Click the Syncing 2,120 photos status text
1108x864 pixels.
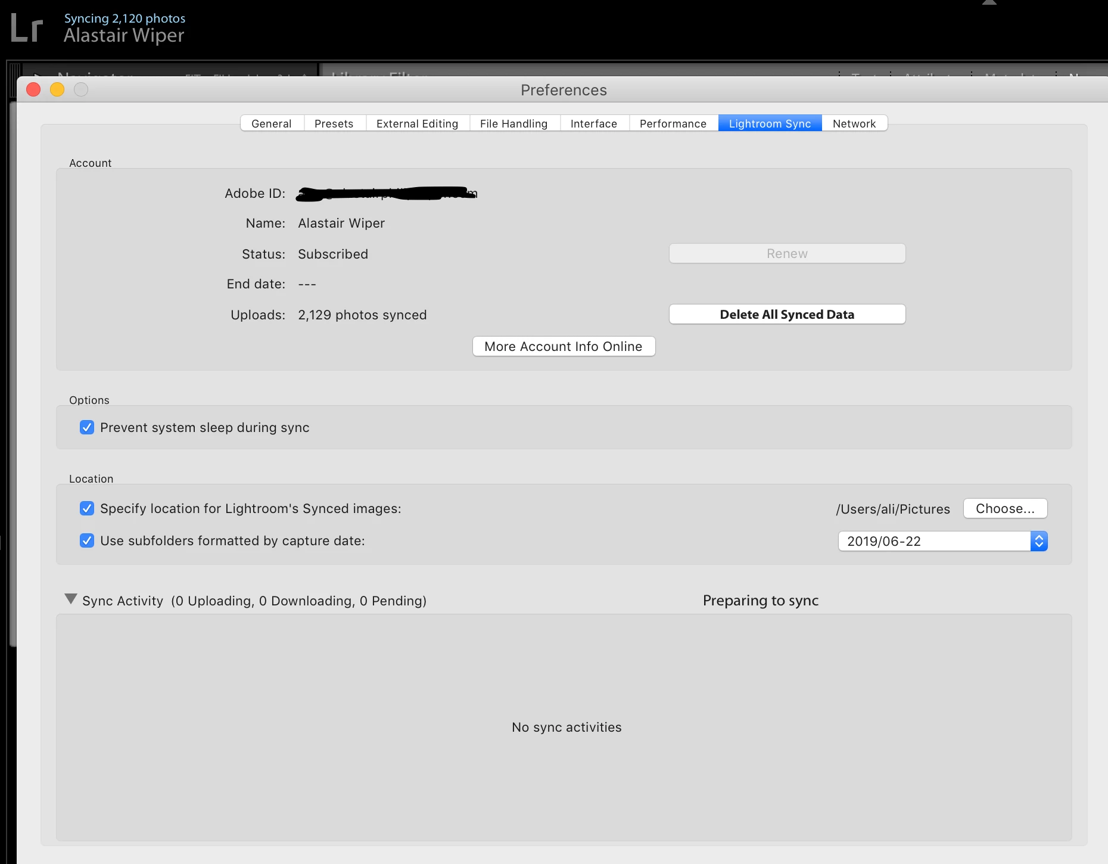(125, 18)
